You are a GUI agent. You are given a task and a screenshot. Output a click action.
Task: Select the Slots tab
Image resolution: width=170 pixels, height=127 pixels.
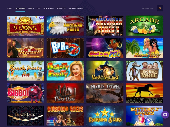tap(31, 8)
